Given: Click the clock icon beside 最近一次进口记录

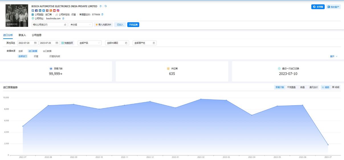Looking at the screenshot, I should [x=279, y=68].
